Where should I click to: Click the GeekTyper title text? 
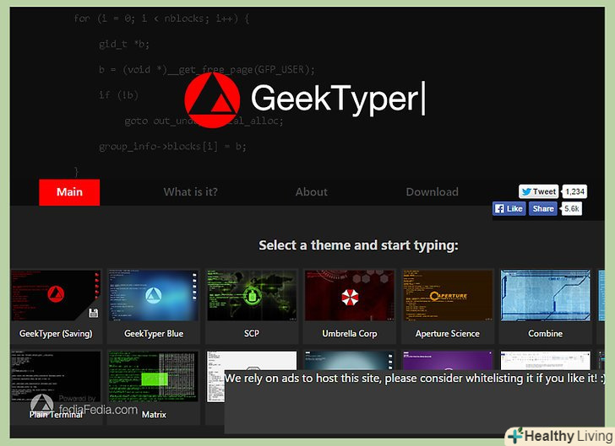coord(335,99)
